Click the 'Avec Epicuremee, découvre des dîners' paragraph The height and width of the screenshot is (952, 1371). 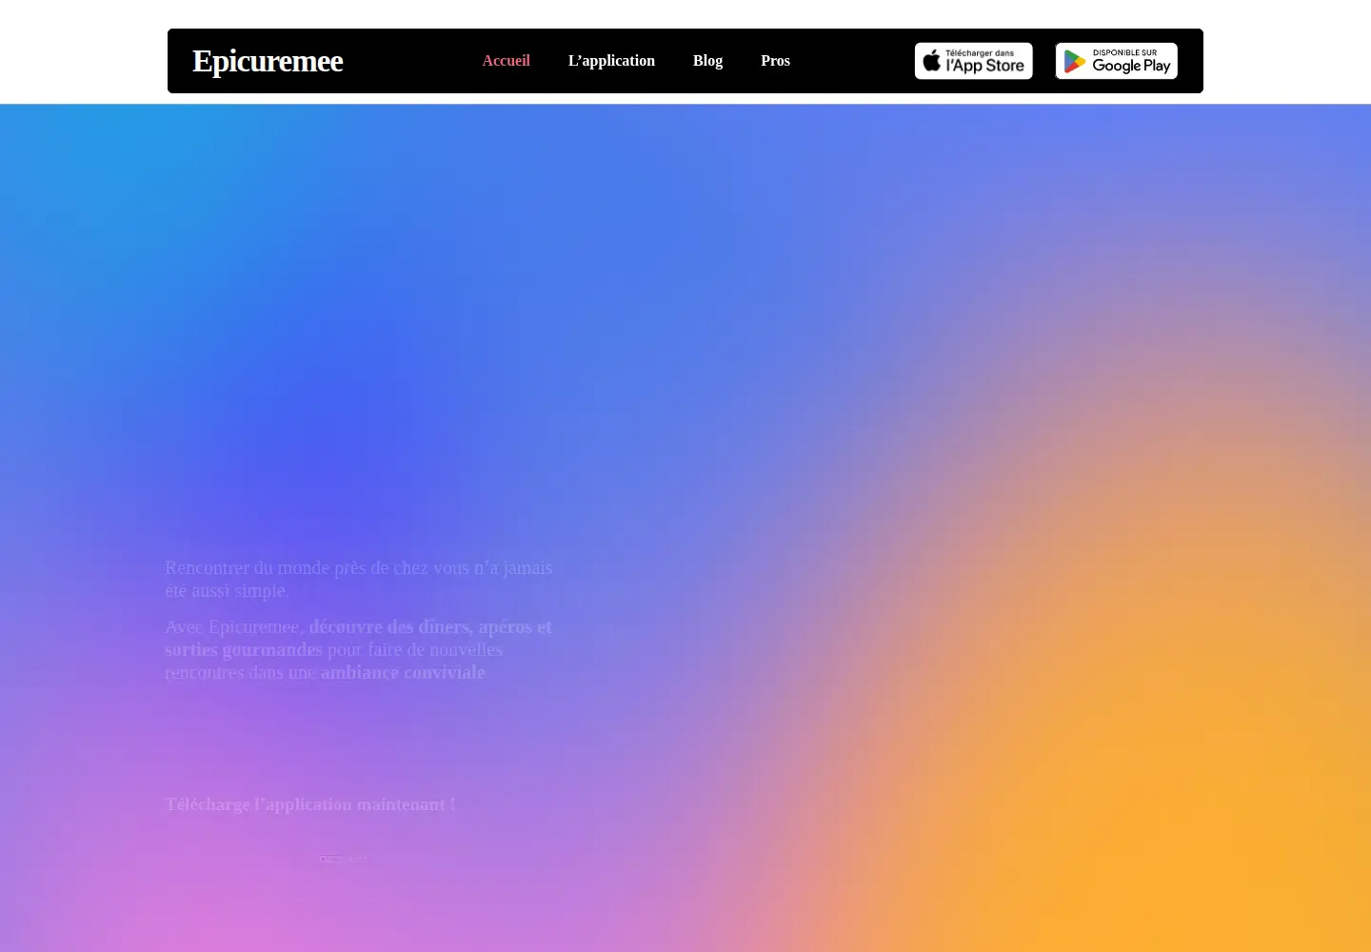click(359, 649)
